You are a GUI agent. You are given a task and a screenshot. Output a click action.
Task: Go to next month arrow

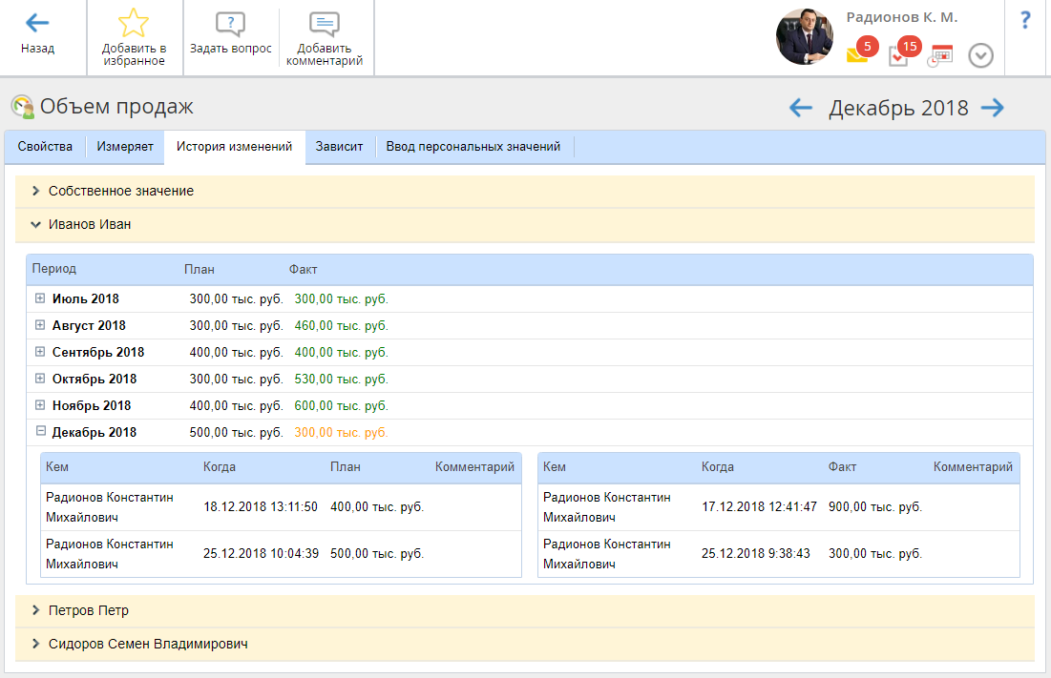(993, 108)
